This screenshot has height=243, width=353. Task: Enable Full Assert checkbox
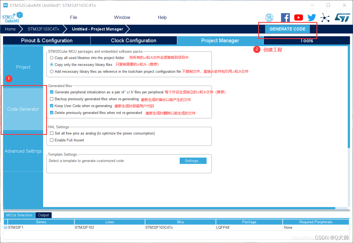point(52,140)
